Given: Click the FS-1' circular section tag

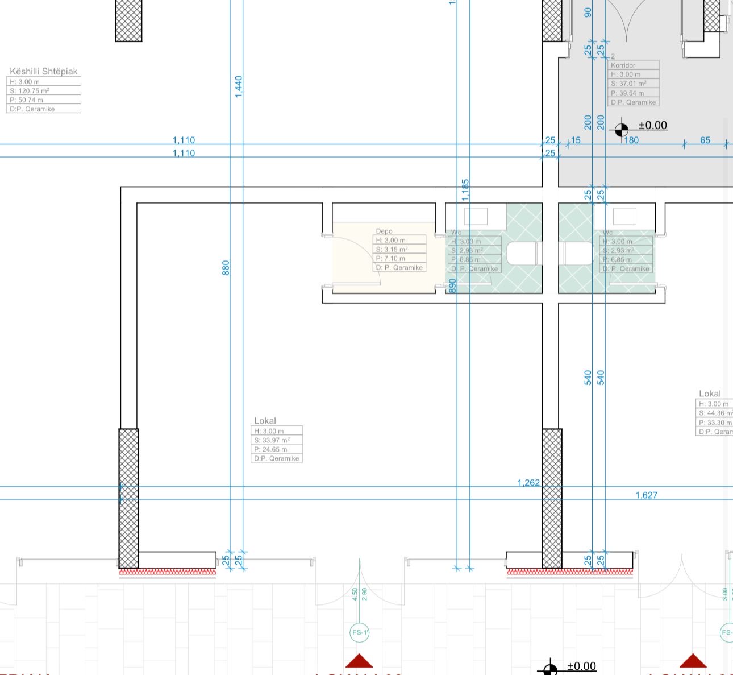Looking at the screenshot, I should (360, 632).
